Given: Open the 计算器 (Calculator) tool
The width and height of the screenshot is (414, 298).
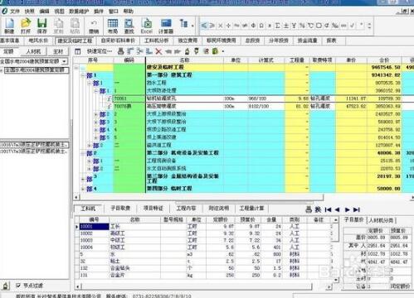Looking at the screenshot, I should 166,26.
